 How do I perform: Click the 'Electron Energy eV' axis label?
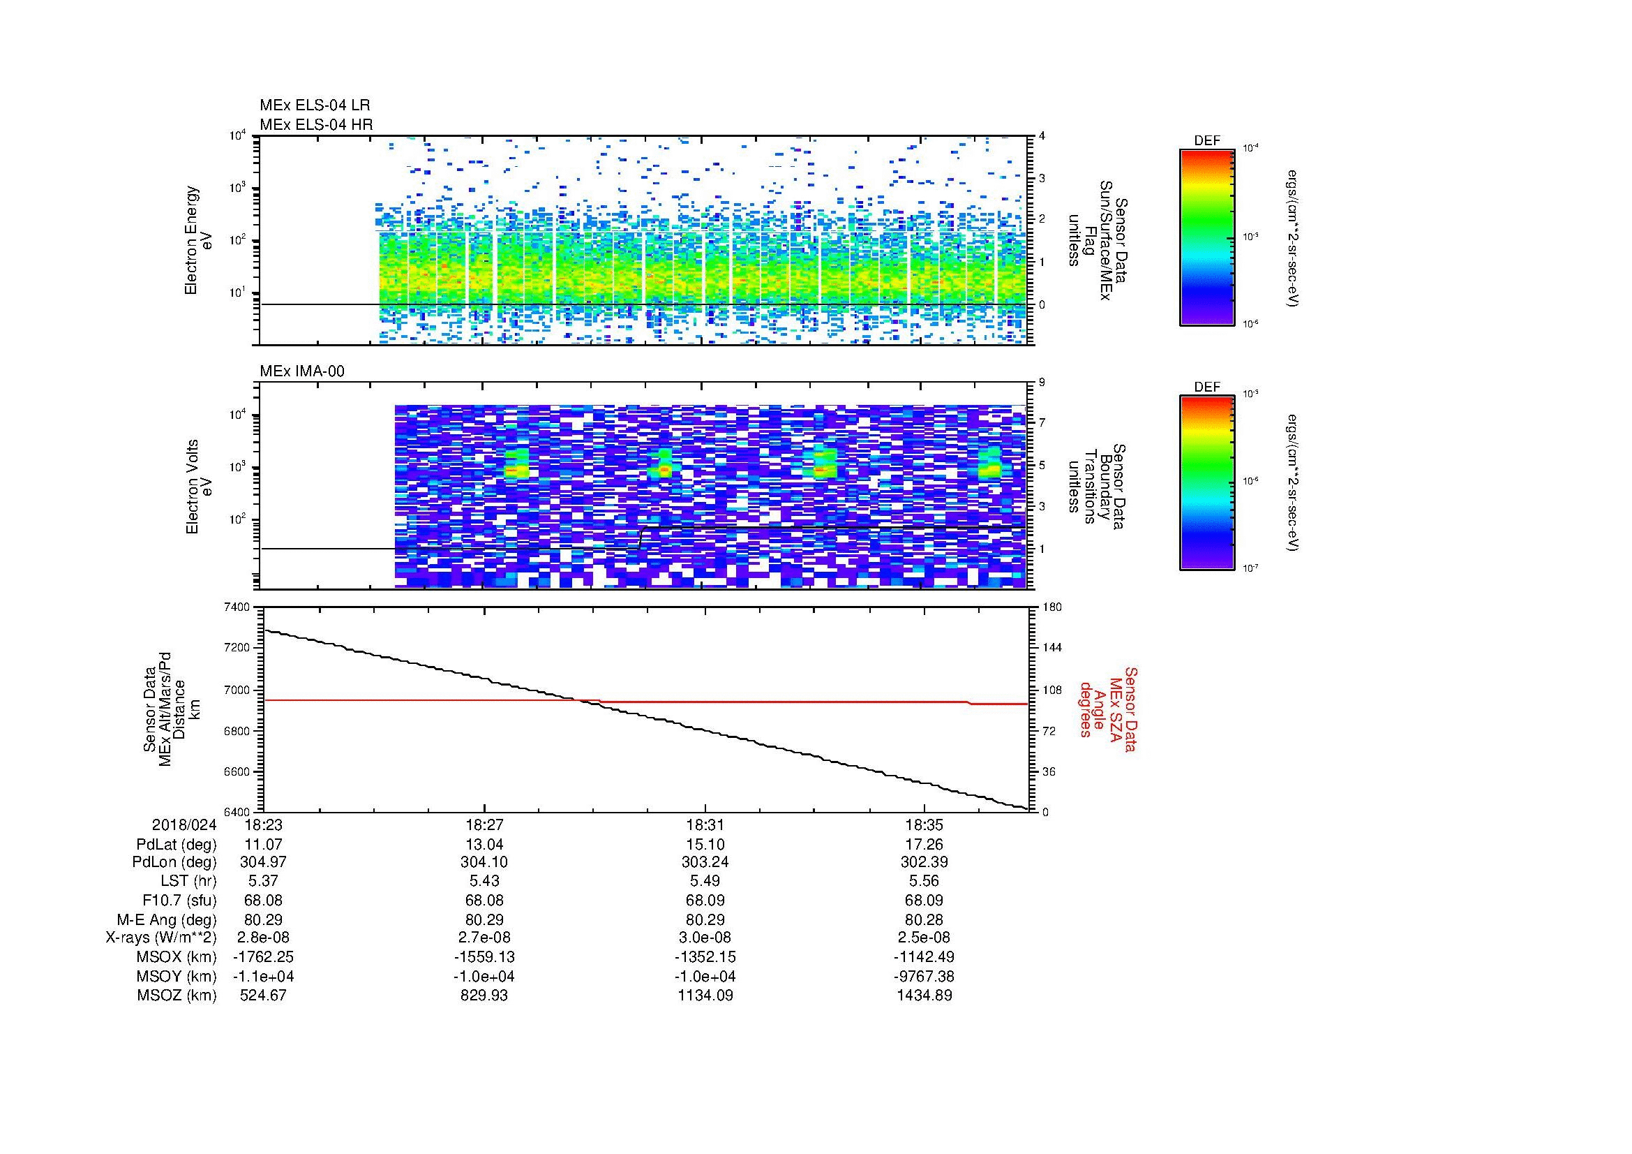point(197,240)
